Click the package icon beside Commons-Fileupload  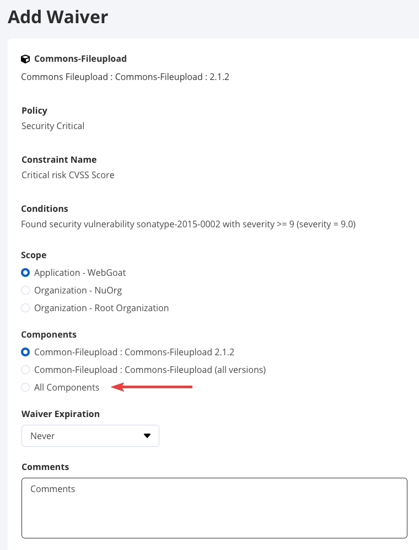click(25, 59)
